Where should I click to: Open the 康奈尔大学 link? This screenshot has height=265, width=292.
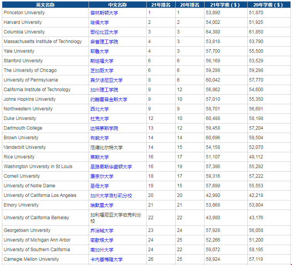point(102,176)
